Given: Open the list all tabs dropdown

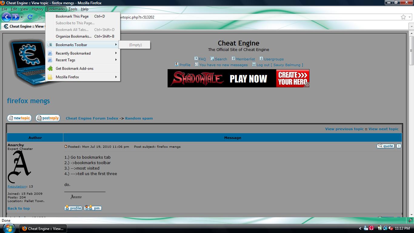Looking at the screenshot, I should pyautogui.click(x=411, y=26).
